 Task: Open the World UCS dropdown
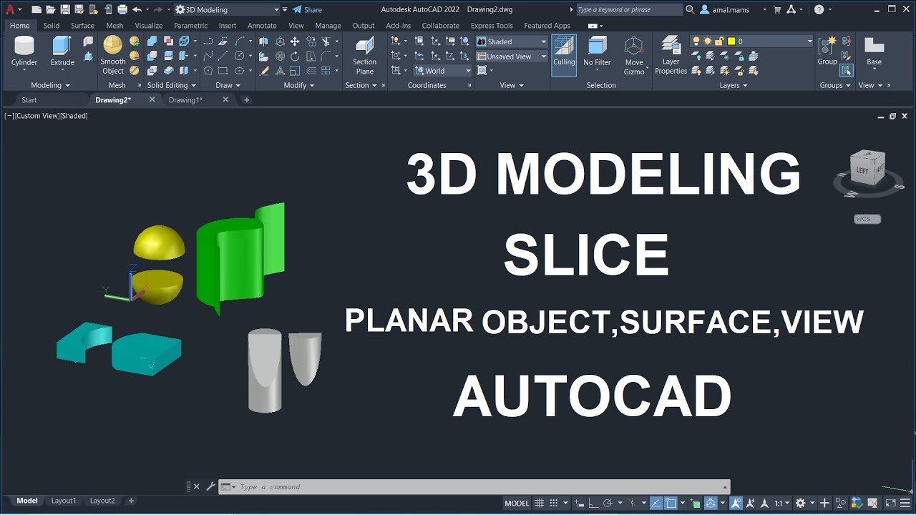pos(443,71)
